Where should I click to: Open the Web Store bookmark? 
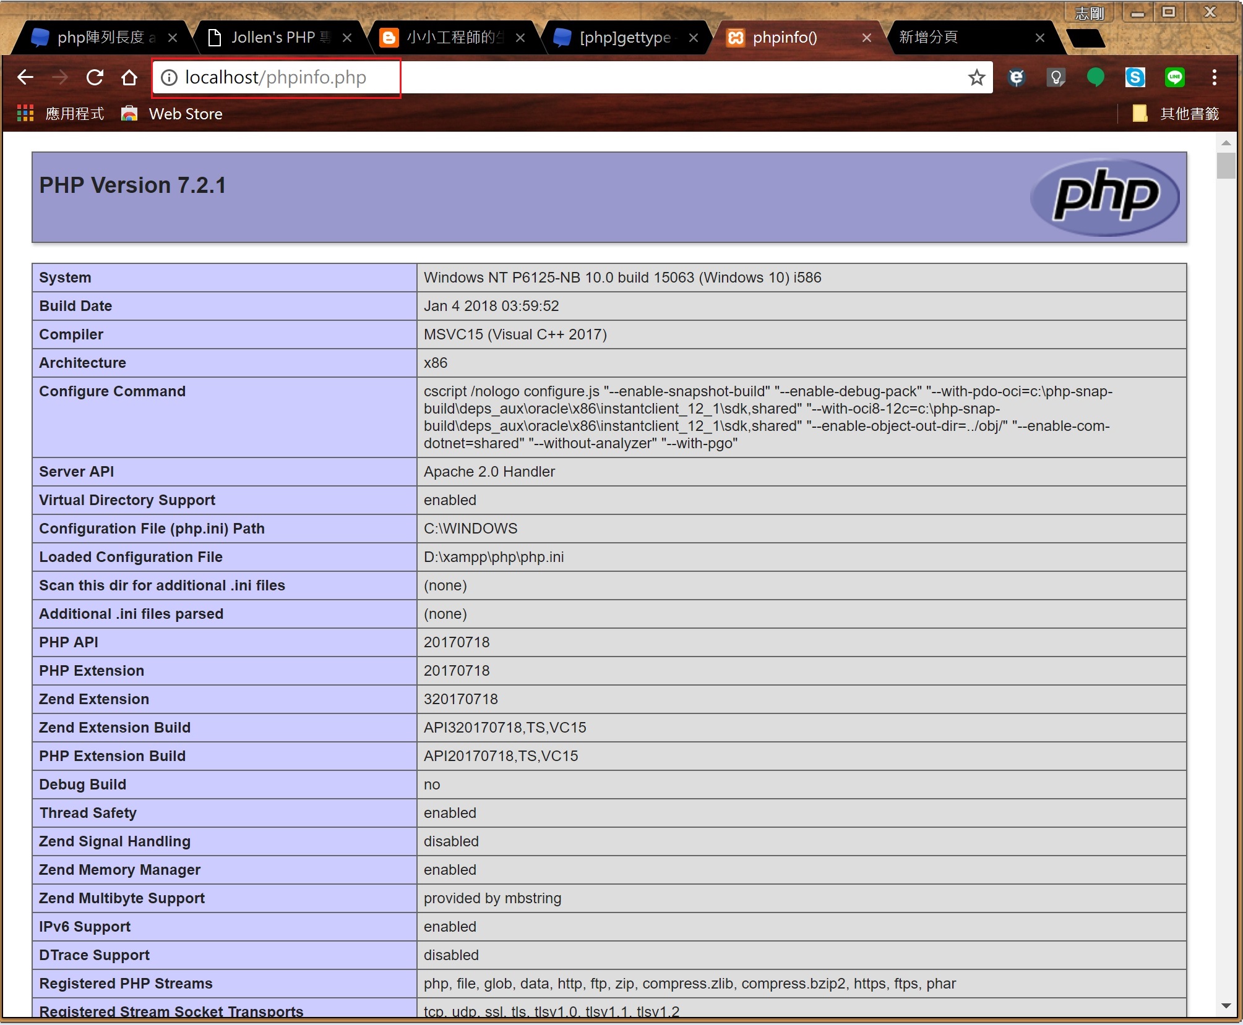tap(171, 114)
